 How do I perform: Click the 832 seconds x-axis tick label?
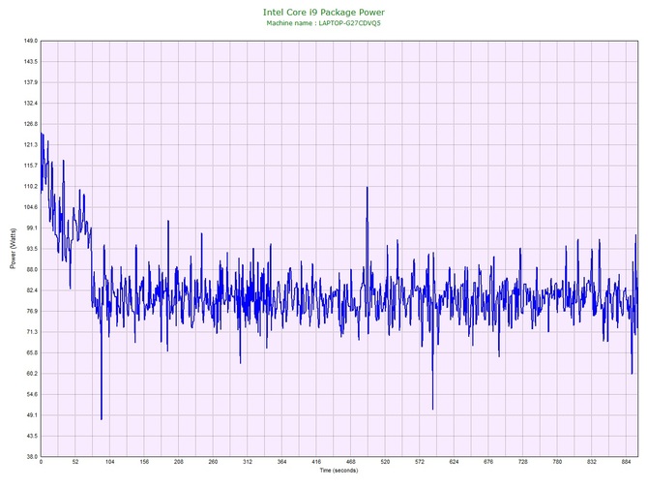point(592,462)
